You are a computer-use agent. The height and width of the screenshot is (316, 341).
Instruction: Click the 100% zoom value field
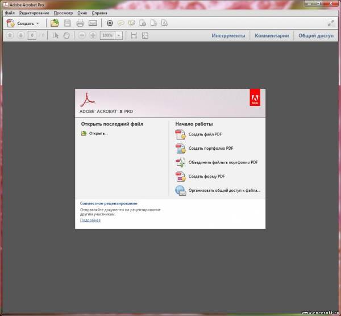point(107,35)
